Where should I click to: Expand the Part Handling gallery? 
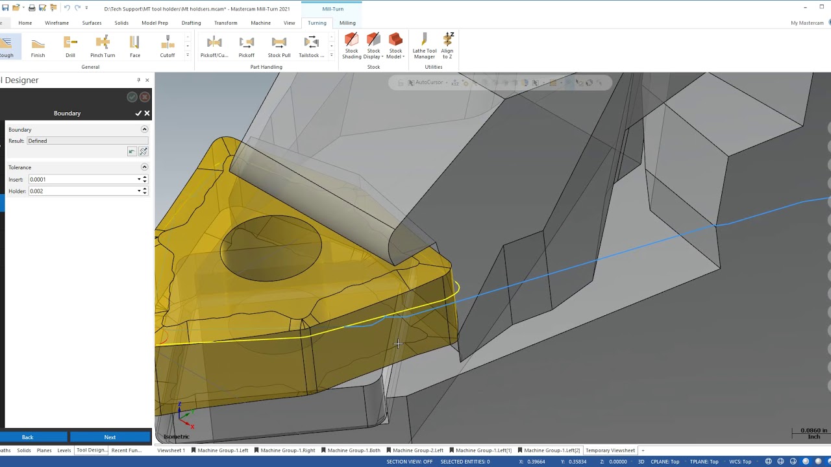pyautogui.click(x=331, y=55)
